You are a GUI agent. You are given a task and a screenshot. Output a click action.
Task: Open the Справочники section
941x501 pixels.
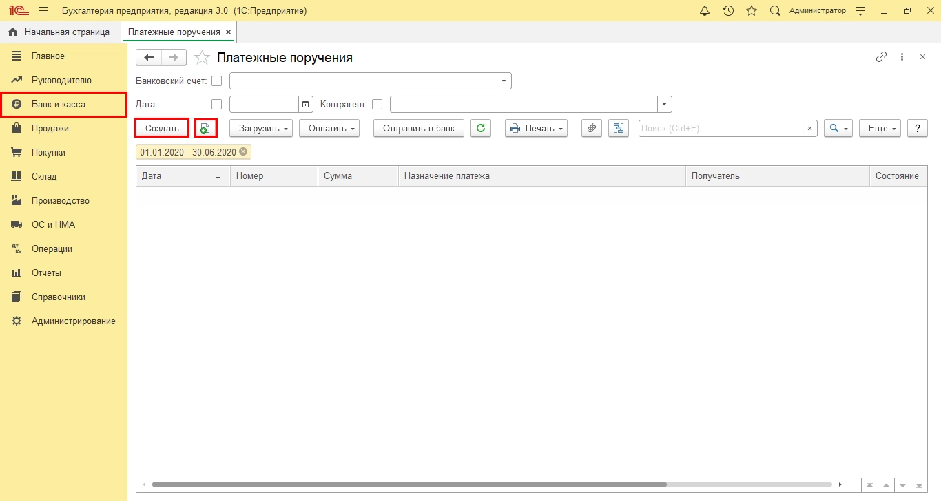point(63,297)
